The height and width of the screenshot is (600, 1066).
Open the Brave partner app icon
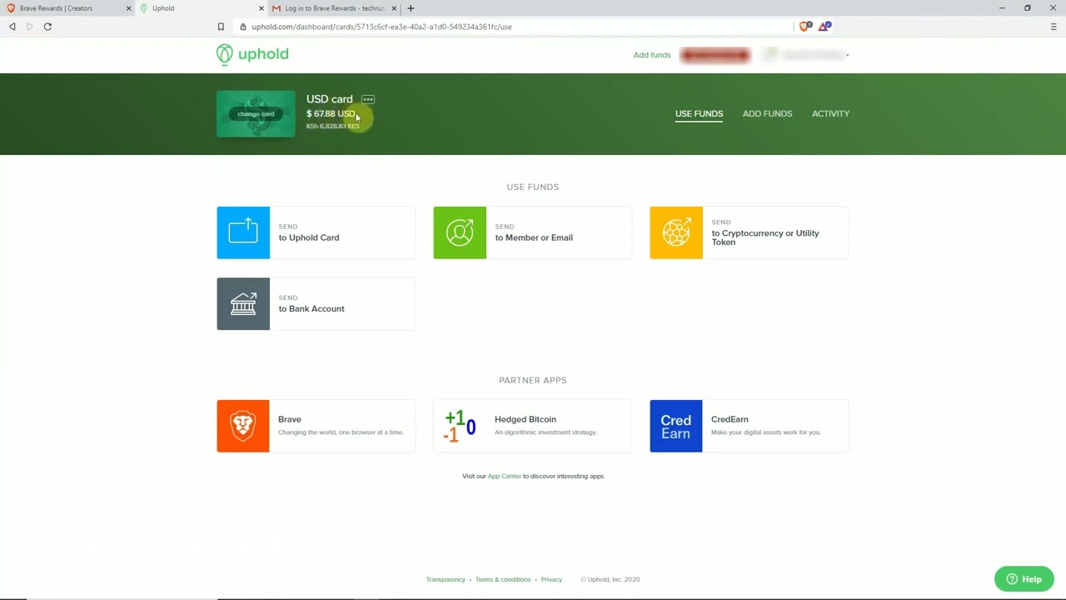243,426
